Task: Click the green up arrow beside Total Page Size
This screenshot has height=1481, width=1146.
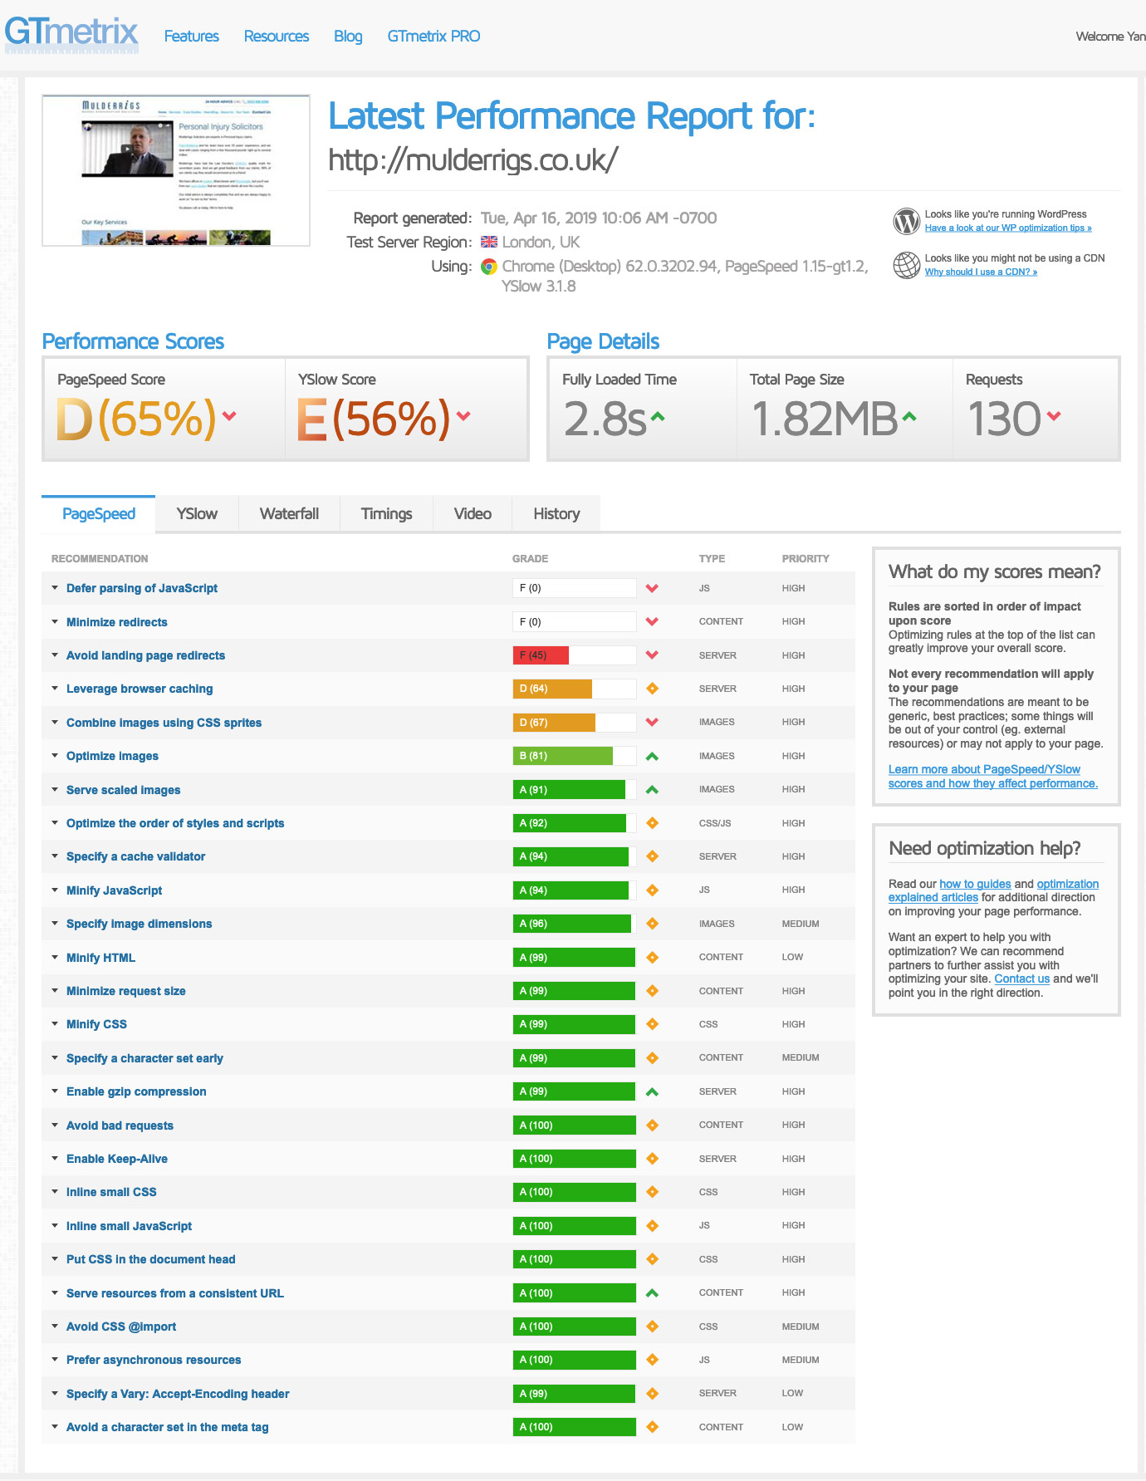Action: click(x=909, y=415)
